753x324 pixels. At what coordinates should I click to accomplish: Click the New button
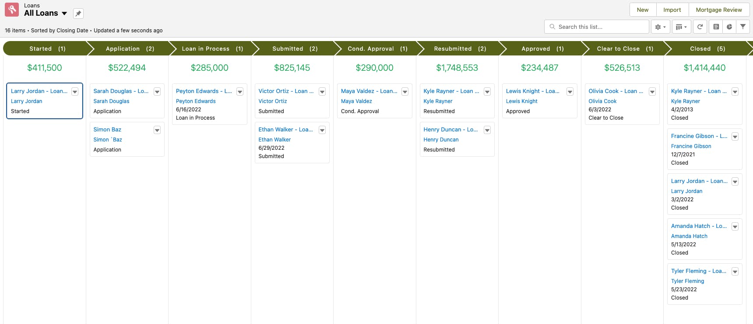pos(643,10)
